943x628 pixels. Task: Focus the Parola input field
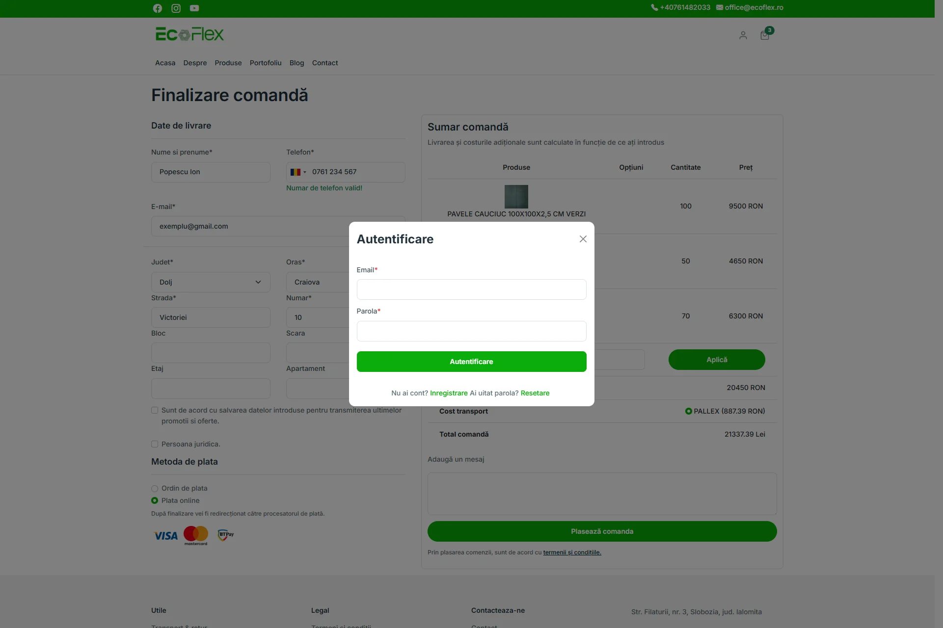(x=472, y=331)
